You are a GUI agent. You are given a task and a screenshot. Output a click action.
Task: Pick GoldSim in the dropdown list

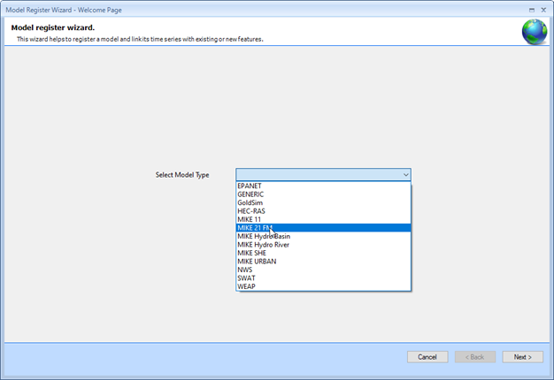(323, 203)
